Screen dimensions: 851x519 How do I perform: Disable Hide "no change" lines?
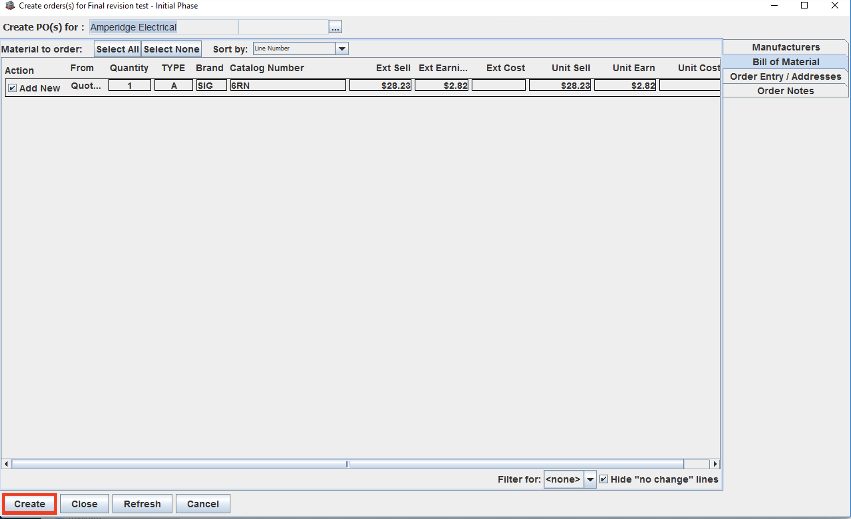coord(604,479)
